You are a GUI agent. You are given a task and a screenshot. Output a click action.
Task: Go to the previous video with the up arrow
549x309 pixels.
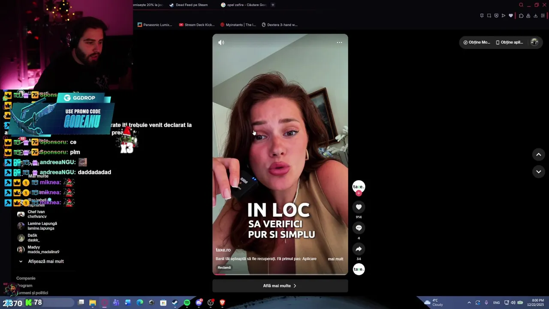[x=539, y=154]
